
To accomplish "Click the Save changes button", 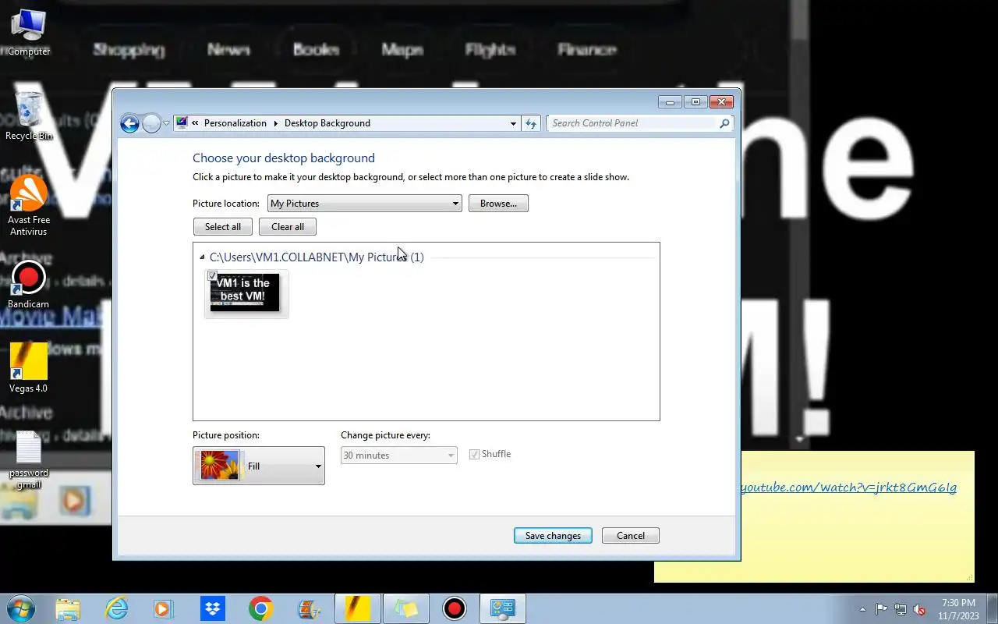I will coord(553,536).
